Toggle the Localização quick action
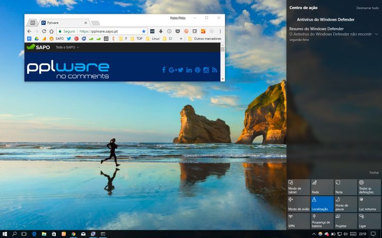Screen dimensions: 382x238 click(x=322, y=203)
